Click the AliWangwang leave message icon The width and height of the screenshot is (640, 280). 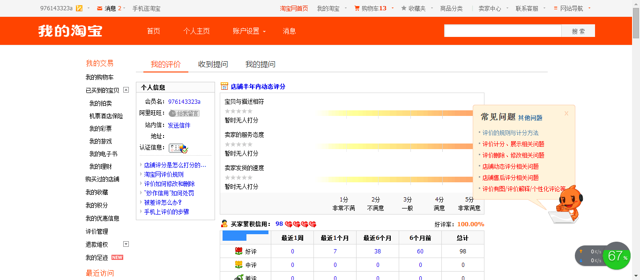click(184, 113)
